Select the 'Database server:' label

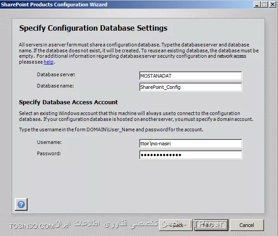pos(56,74)
